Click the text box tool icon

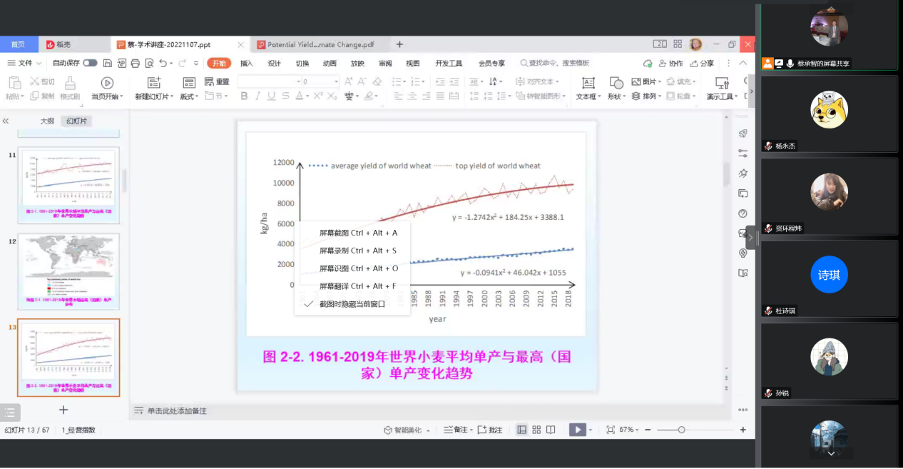pos(588,83)
